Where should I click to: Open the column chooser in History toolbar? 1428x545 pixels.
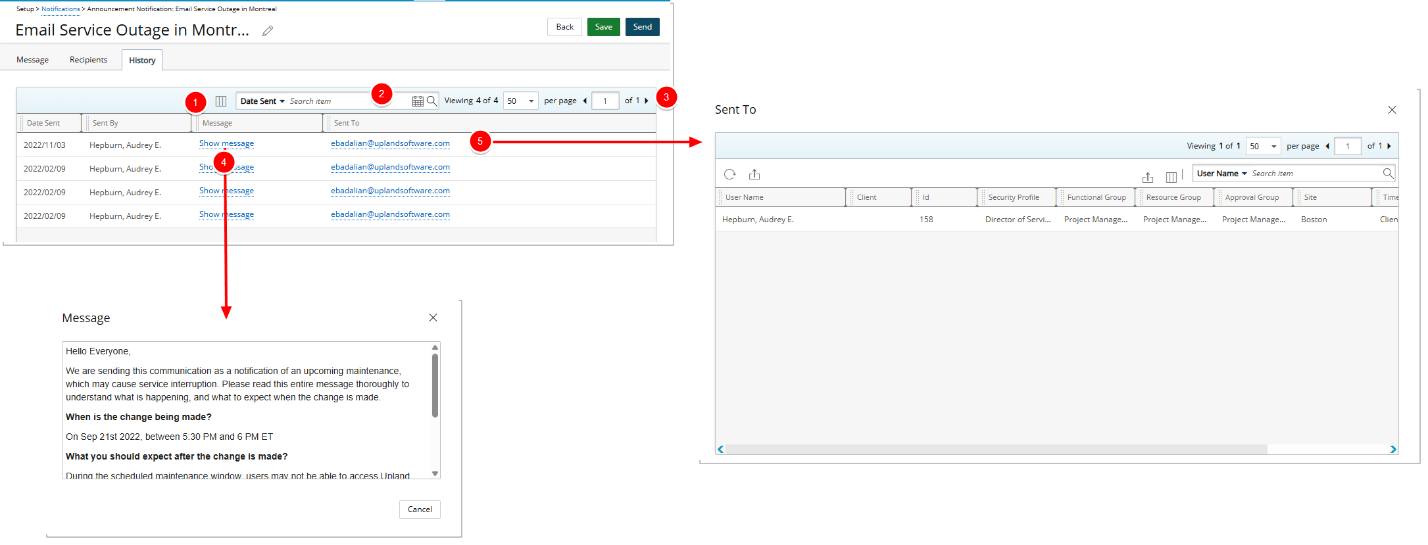[221, 101]
